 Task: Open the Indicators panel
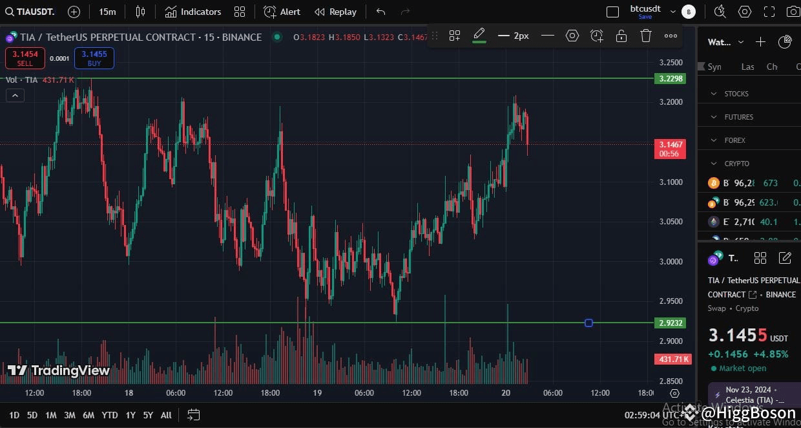(193, 12)
